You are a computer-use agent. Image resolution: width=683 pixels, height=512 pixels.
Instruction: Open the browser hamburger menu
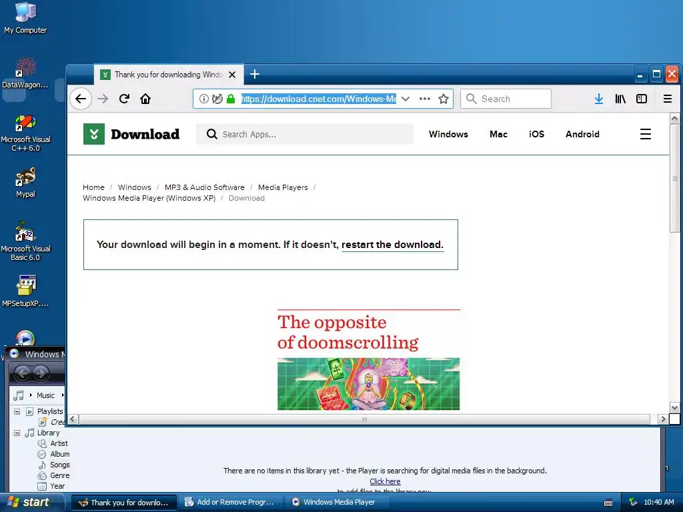667,99
